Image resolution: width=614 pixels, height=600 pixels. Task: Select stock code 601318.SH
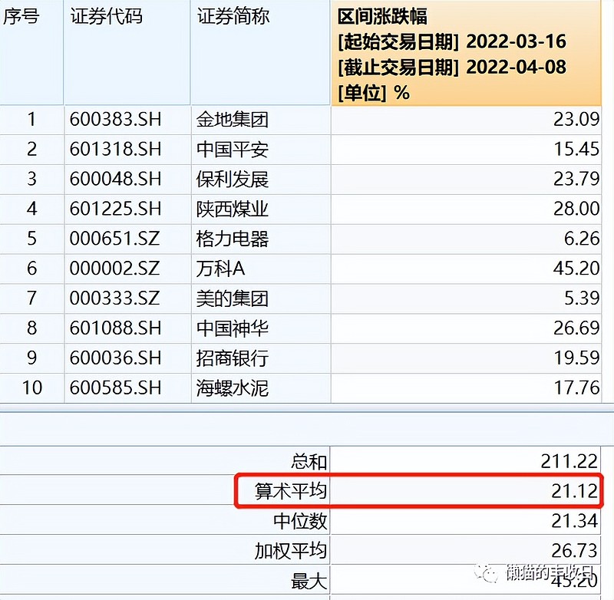click(x=116, y=149)
